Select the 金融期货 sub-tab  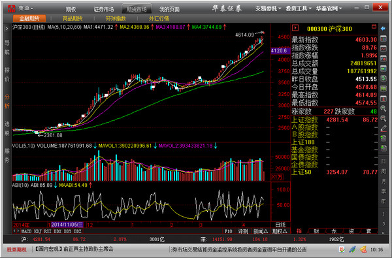(29, 18)
